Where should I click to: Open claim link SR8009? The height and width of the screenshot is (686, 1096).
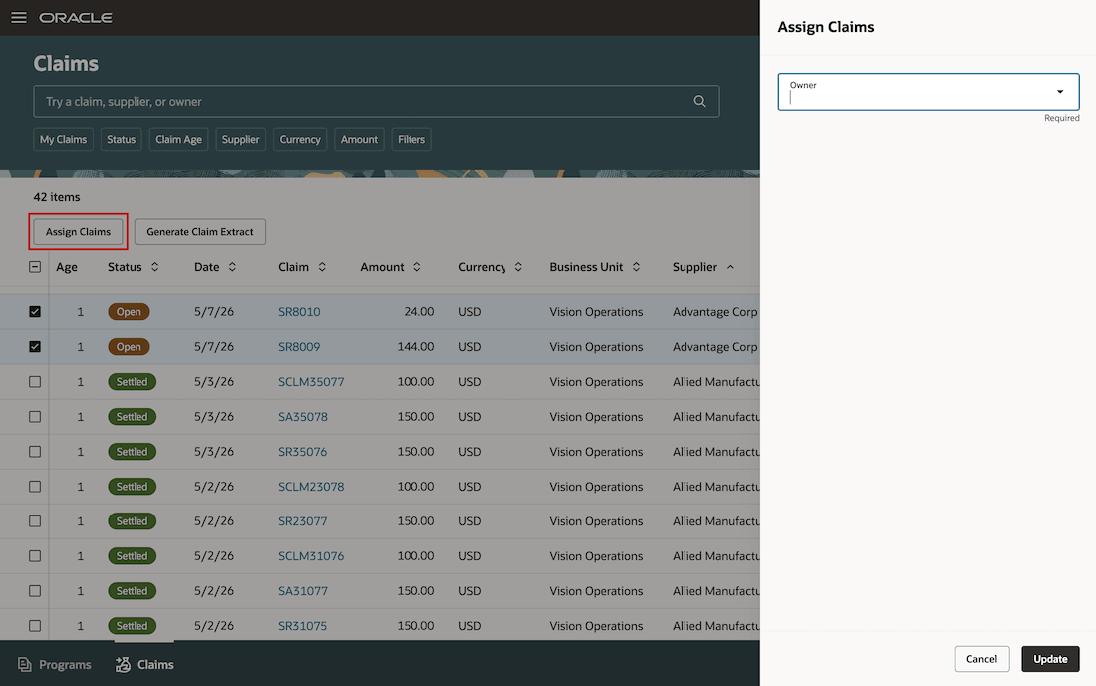[x=299, y=347]
